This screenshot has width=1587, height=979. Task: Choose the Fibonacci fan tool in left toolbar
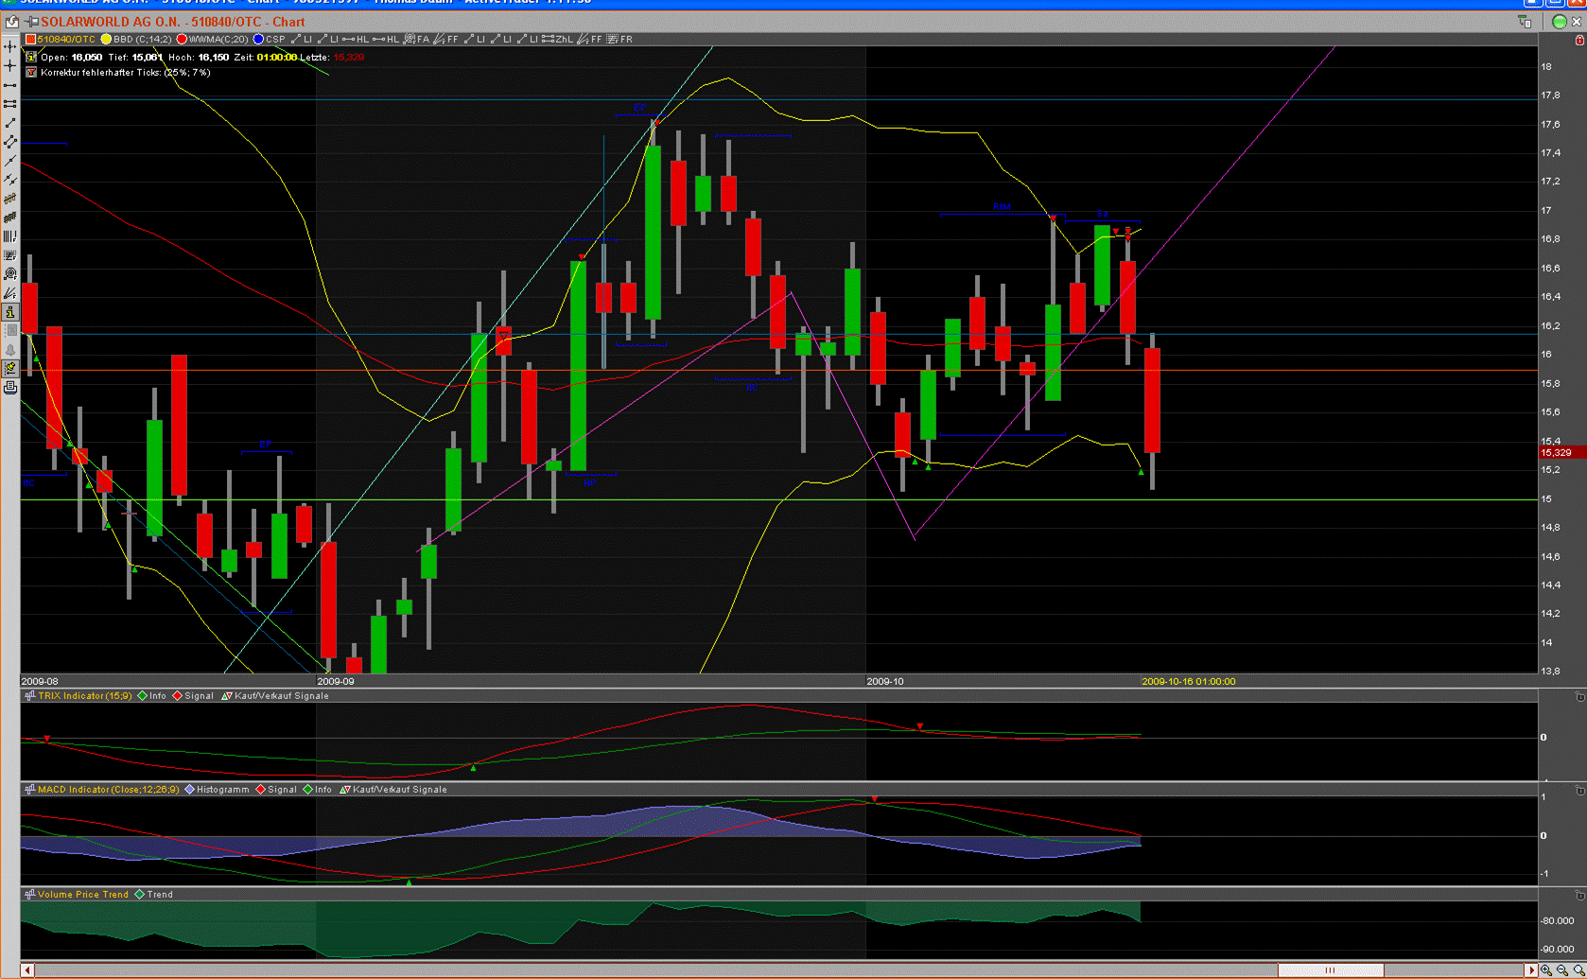(10, 293)
